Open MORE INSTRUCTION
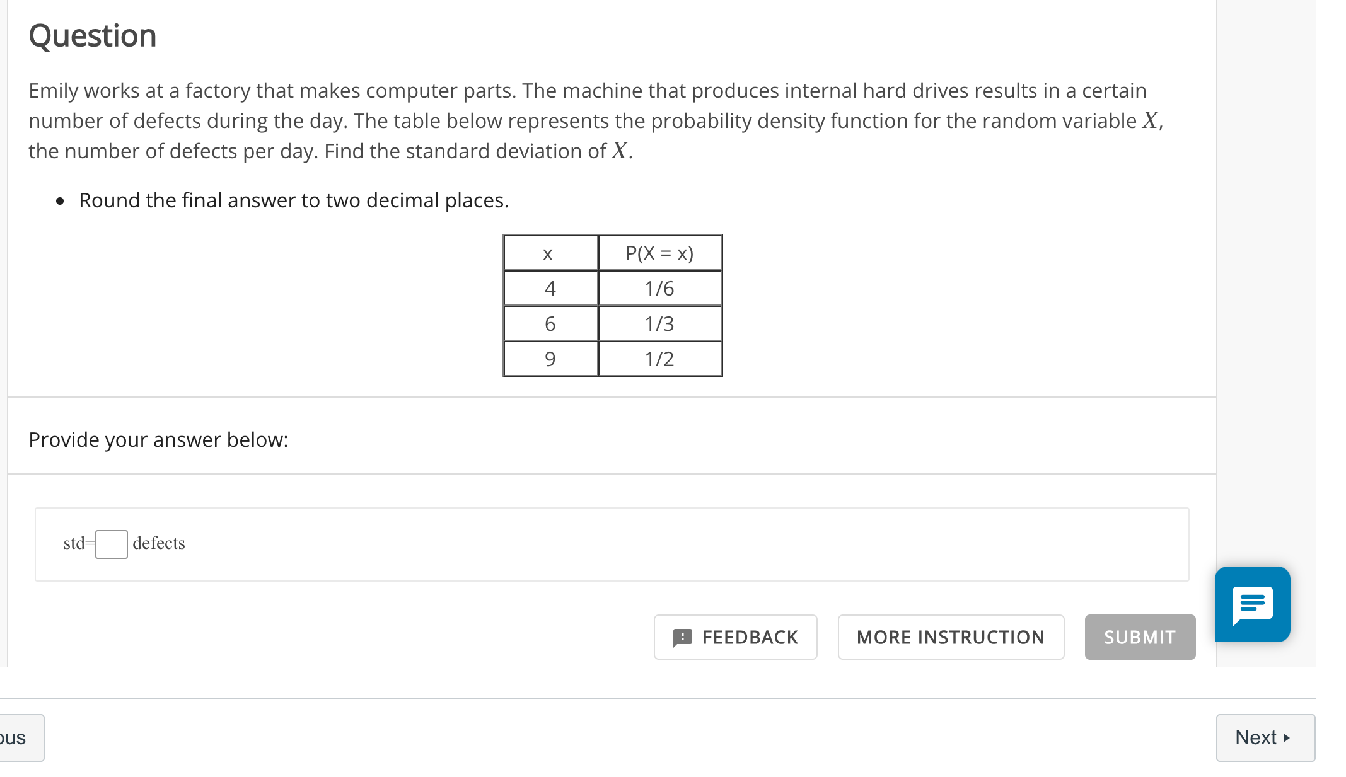This screenshot has height=777, width=1346. [951, 637]
